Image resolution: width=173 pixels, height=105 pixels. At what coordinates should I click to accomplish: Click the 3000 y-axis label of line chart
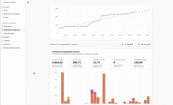point(56,17)
